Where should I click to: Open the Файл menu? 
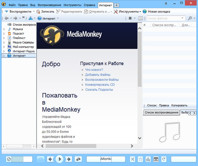(12, 5)
